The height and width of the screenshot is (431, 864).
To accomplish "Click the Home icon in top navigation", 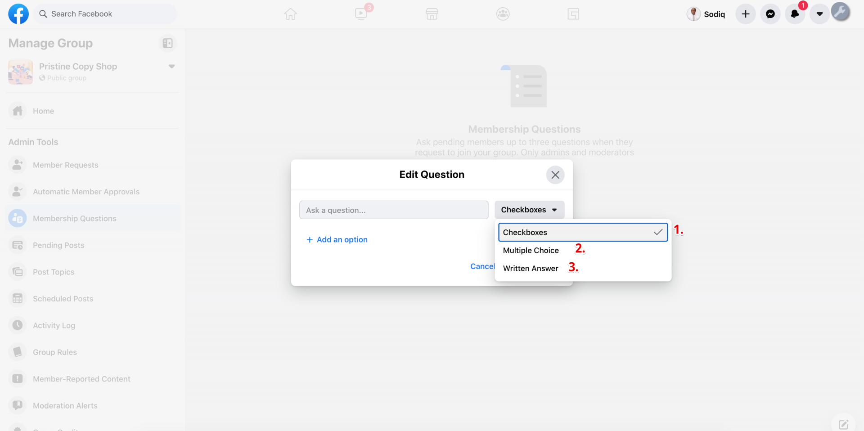I will tap(290, 14).
